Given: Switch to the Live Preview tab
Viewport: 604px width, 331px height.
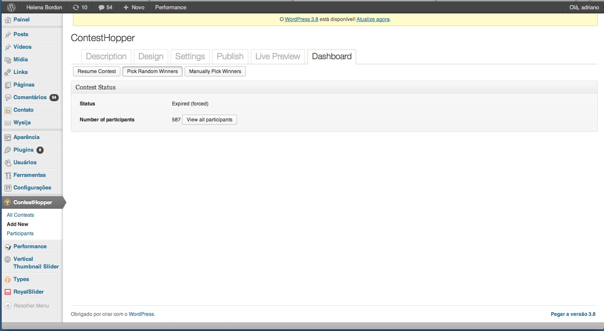Looking at the screenshot, I should click(x=278, y=56).
